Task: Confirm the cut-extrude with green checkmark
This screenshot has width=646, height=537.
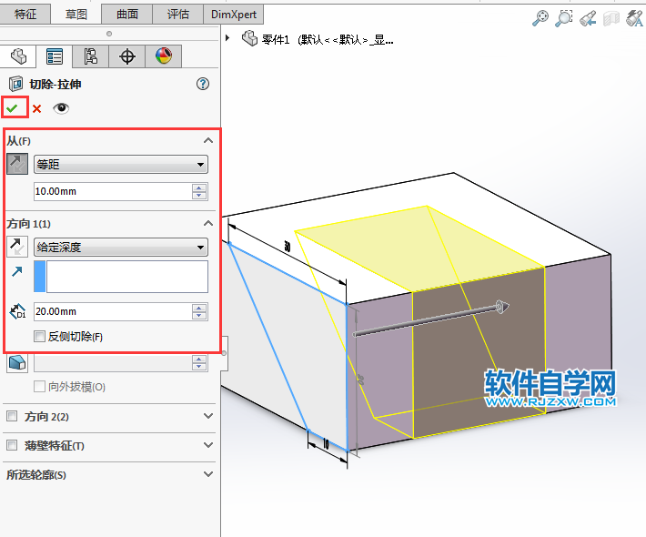Action: 13,108
